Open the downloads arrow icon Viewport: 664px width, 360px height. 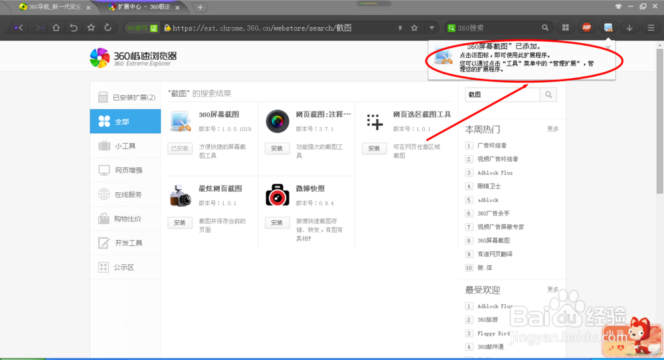pyautogui.click(x=629, y=28)
